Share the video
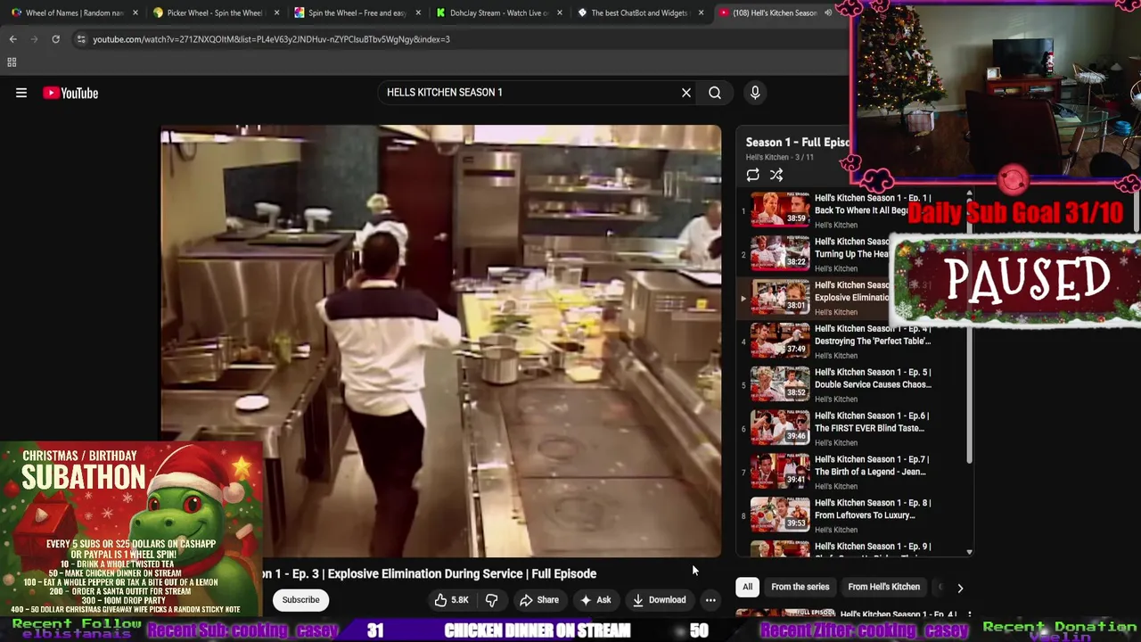The width and height of the screenshot is (1141, 642). point(538,600)
